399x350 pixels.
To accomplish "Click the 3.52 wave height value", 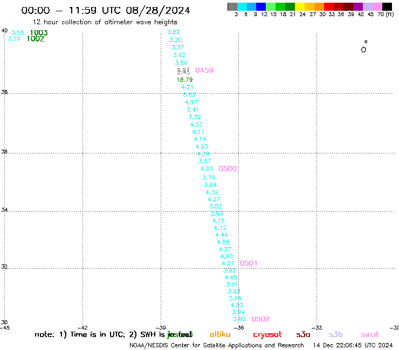I will point(215,206).
